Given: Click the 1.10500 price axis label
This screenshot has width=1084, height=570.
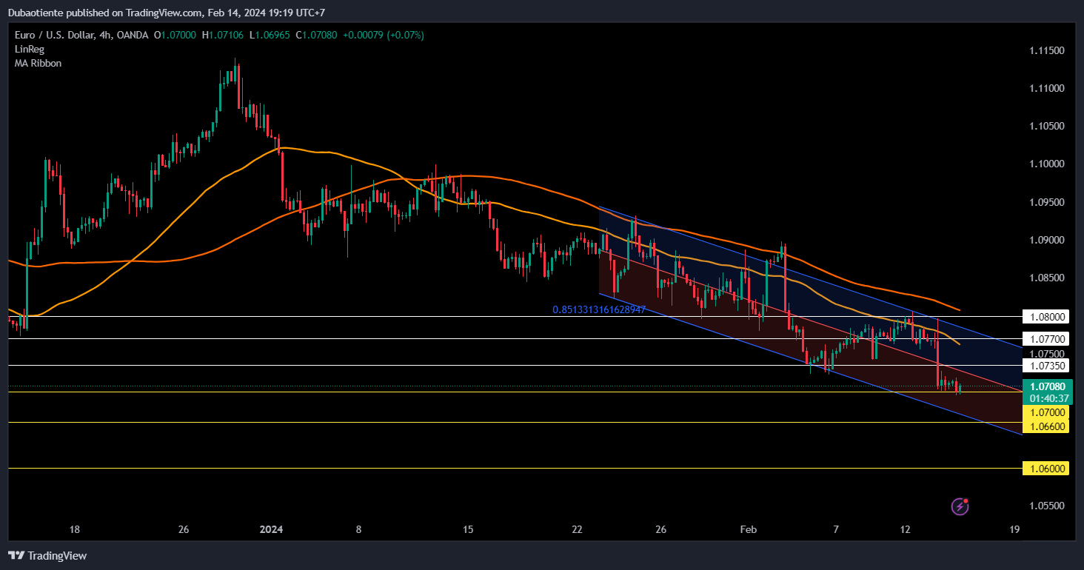Looking at the screenshot, I should pyautogui.click(x=1047, y=126).
